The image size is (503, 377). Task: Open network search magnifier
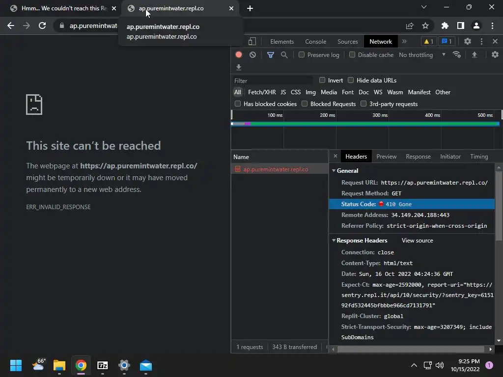(x=284, y=55)
